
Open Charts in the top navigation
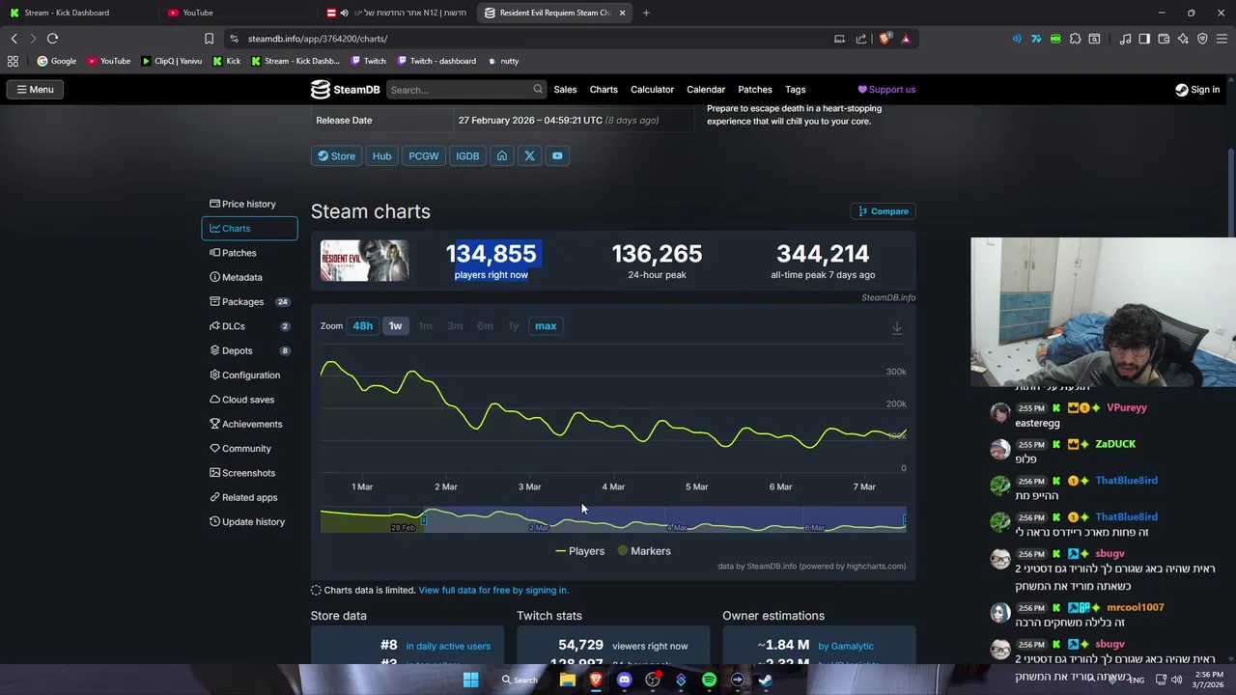604,90
